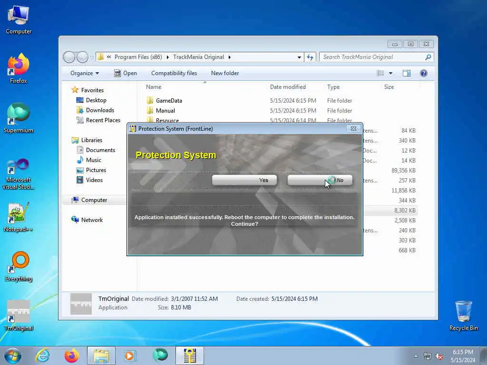Click Explorer Forward navigation button
The width and height of the screenshot is (487, 365).
(82, 57)
